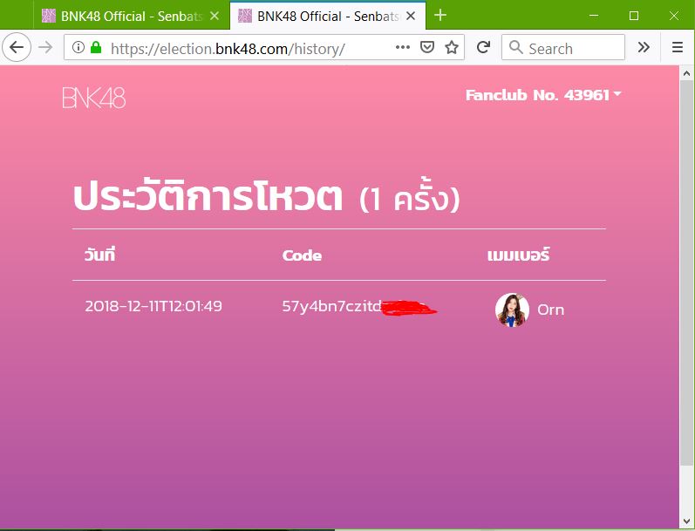Click the วันที่ column header
This screenshot has height=531, width=695.
[99, 255]
